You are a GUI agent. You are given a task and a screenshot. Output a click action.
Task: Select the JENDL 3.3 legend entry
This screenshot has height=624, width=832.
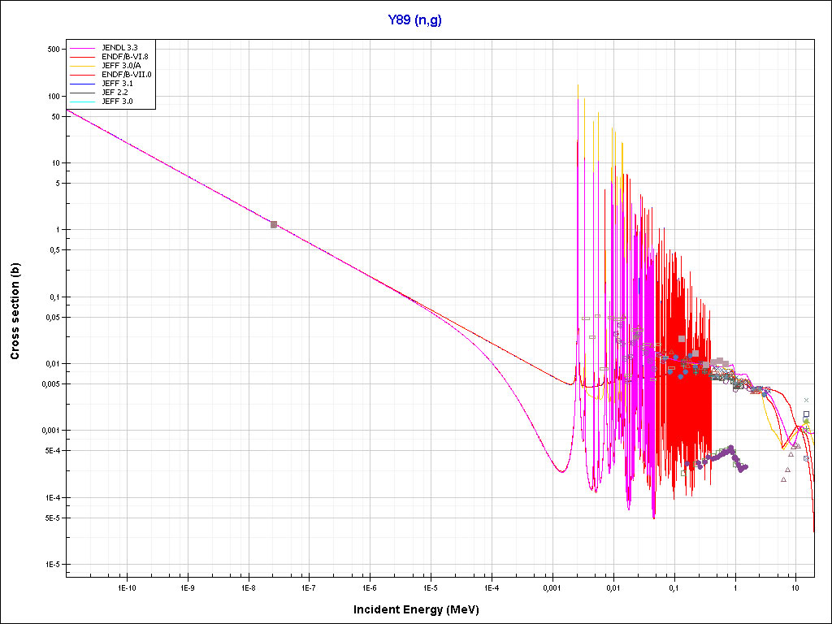tap(119, 48)
